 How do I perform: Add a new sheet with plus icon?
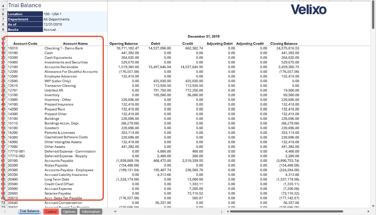[x=115, y=212]
